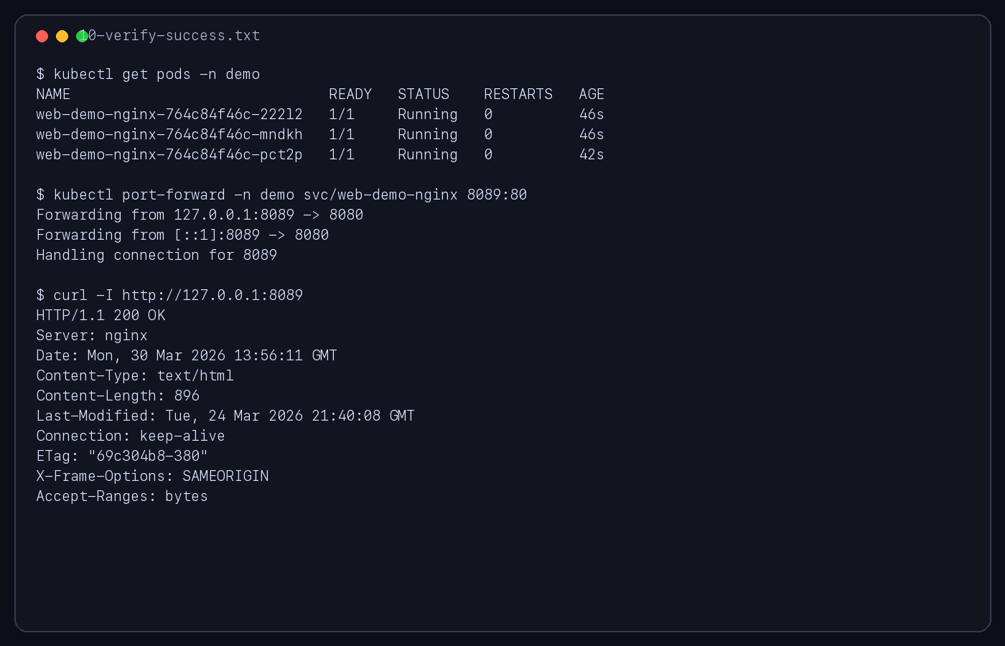Click the yellow minimize window button
Viewport: 1005px width, 646px height.
tap(62, 36)
